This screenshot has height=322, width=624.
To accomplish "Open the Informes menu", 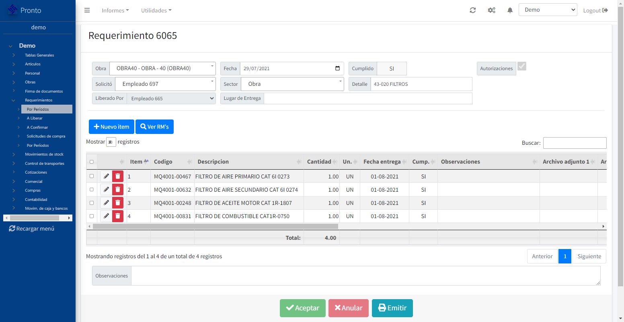I will [115, 10].
